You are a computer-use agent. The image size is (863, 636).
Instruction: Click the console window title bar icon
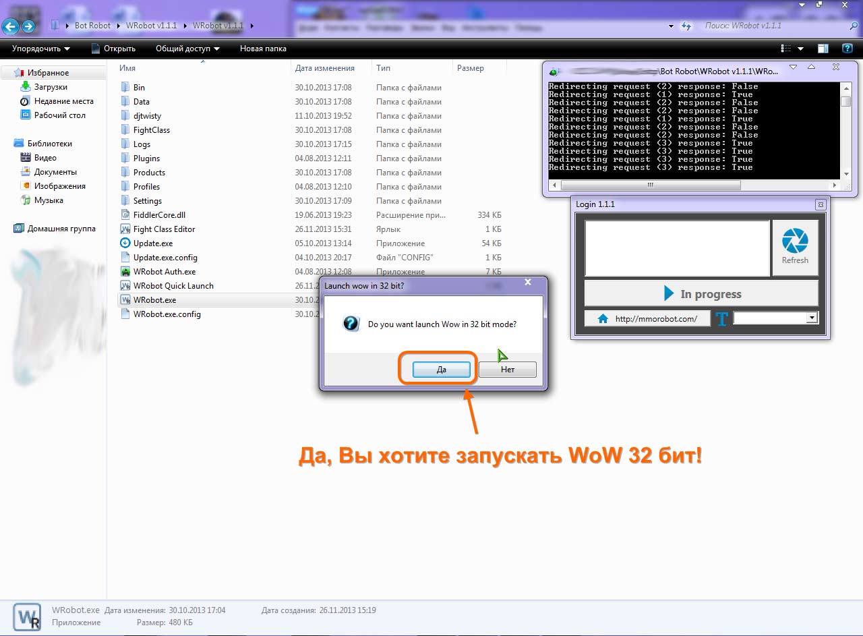[553, 71]
